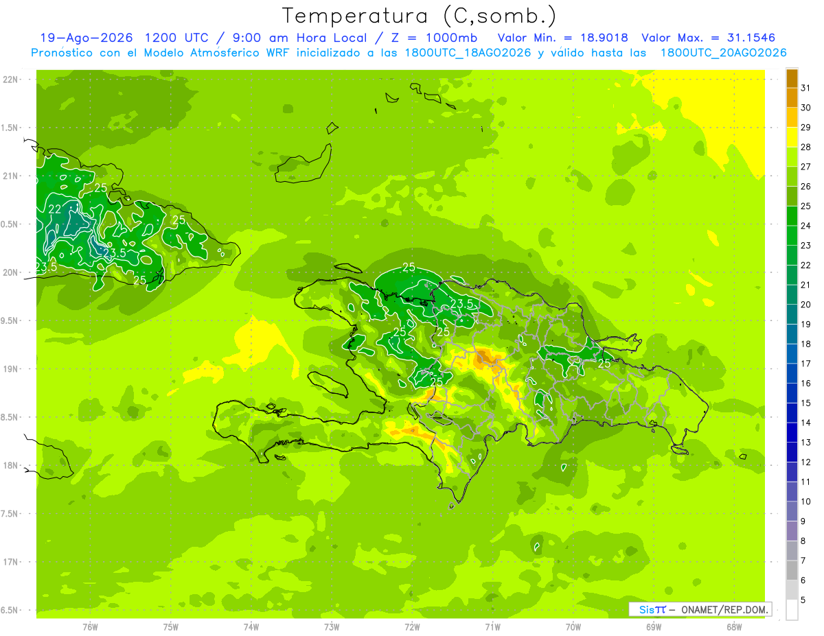Click the "72W" longitude label
824x636 pixels.
(412, 627)
